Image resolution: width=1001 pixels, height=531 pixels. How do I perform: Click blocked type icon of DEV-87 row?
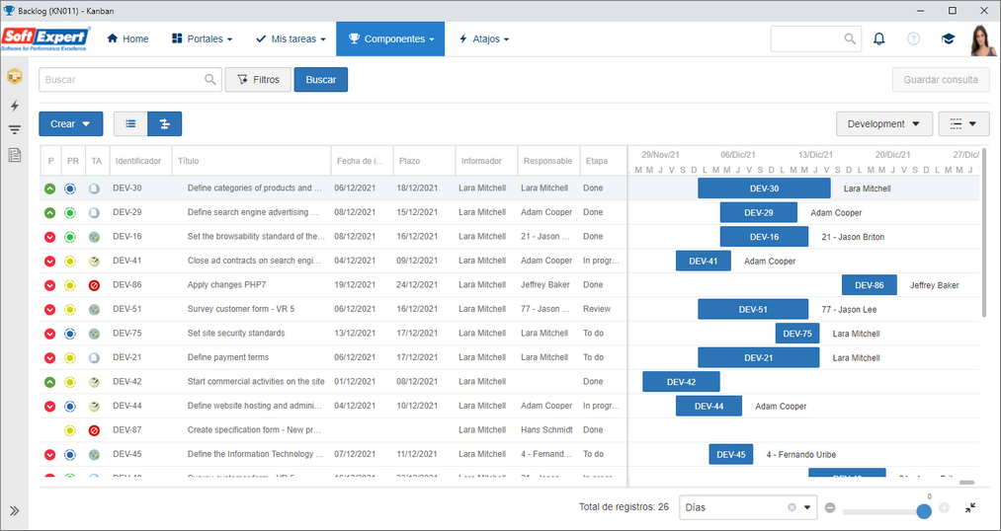[94, 431]
